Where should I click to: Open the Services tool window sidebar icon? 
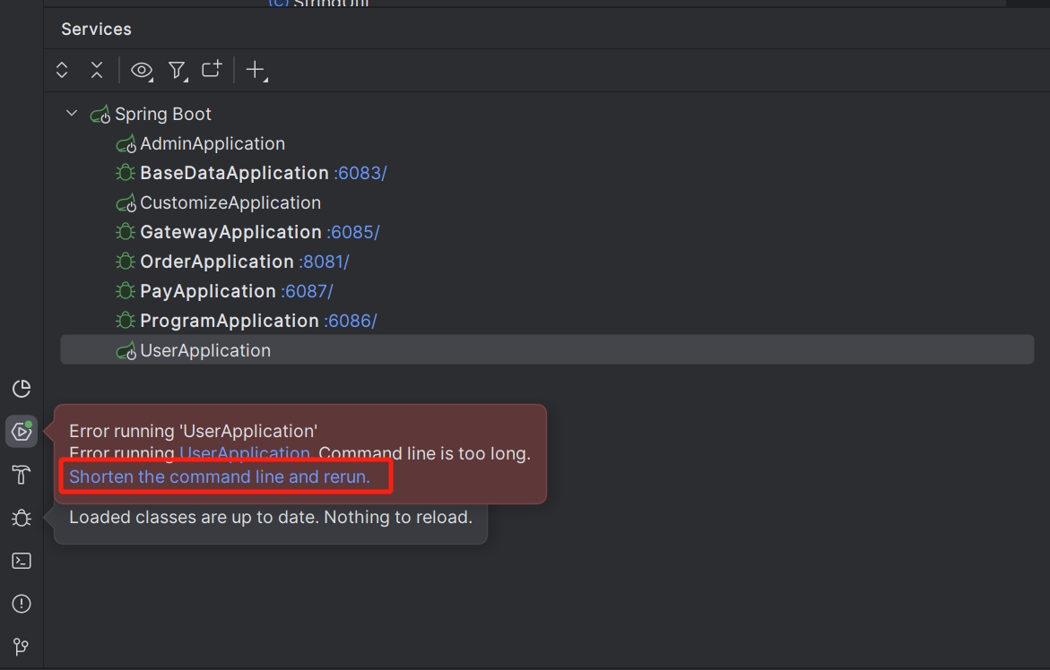point(22,432)
